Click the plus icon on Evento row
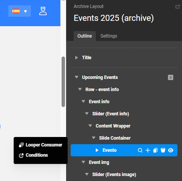The width and height of the screenshot is (182, 181). 148,150
